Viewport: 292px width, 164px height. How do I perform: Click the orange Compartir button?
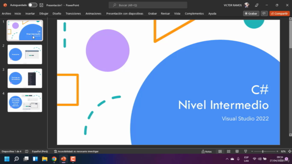point(280,14)
